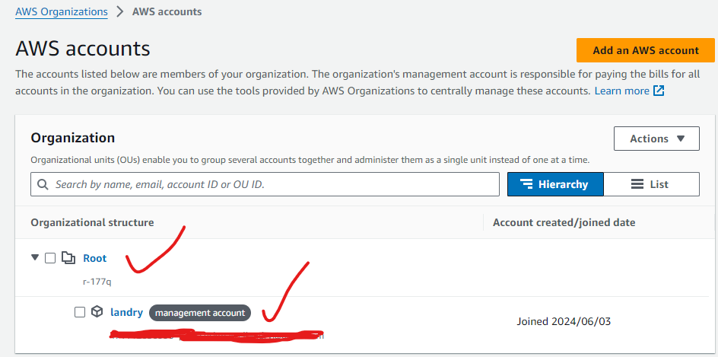Open the Actions dropdown menu
This screenshot has height=357, width=718.
[x=656, y=139]
